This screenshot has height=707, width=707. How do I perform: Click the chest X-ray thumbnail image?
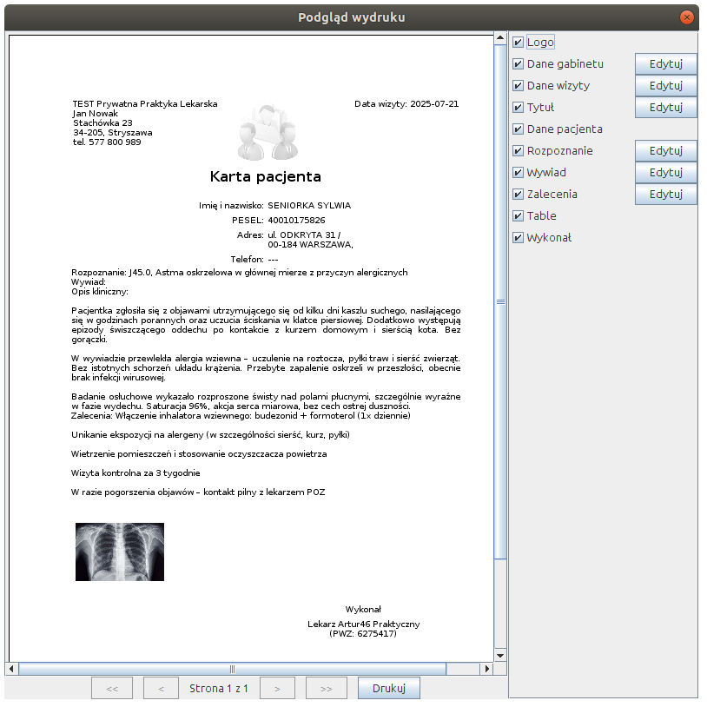pyautogui.click(x=120, y=552)
